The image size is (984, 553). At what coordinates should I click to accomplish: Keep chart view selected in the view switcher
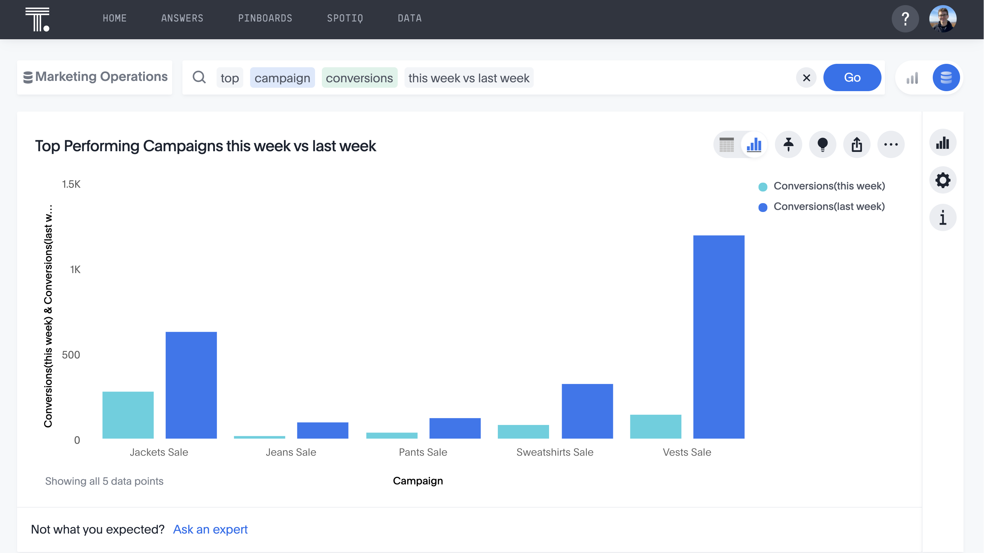pos(754,145)
